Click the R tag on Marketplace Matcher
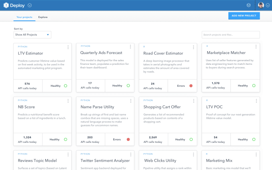This screenshot has width=272, height=170. point(207,46)
